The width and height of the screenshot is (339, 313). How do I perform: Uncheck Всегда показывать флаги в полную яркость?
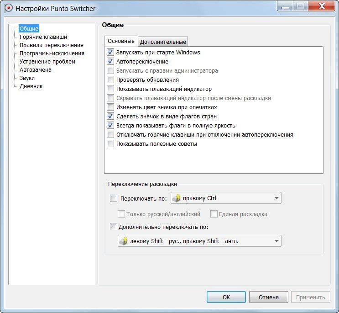pos(110,125)
